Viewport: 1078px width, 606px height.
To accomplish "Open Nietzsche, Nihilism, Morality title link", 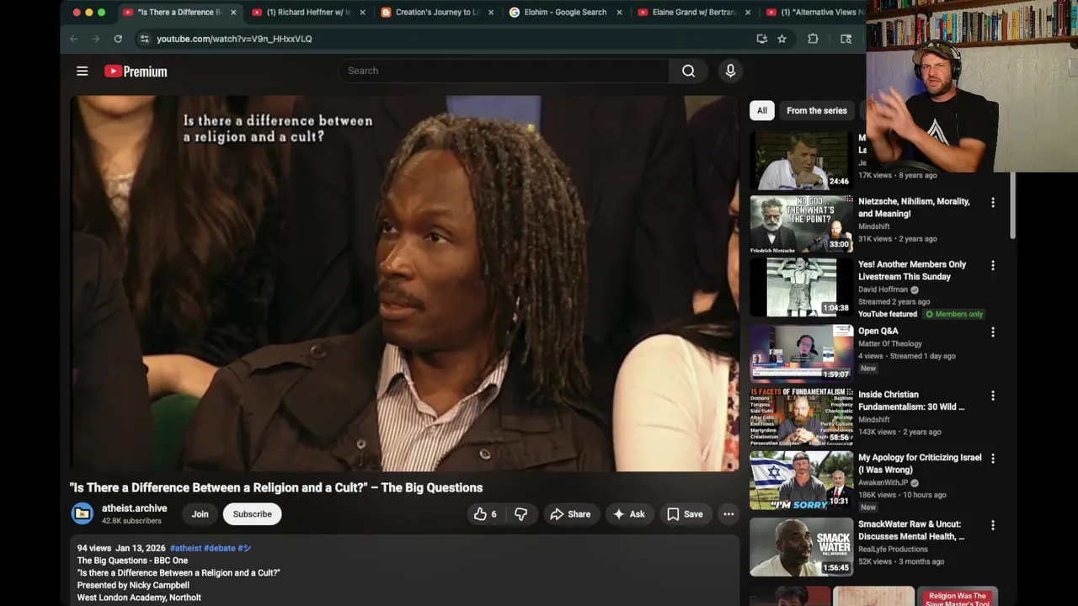I will tap(914, 208).
